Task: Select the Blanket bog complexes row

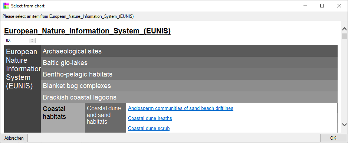Action: (189, 86)
